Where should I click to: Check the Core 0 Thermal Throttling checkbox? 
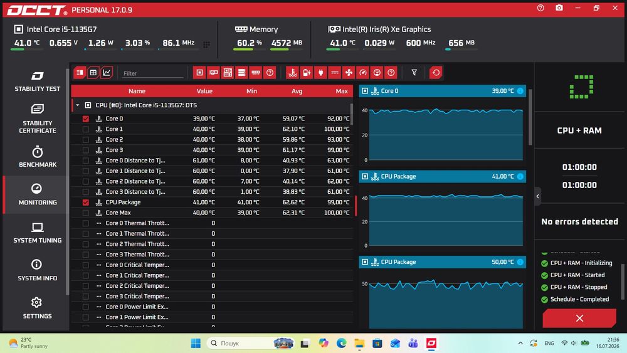[85, 223]
